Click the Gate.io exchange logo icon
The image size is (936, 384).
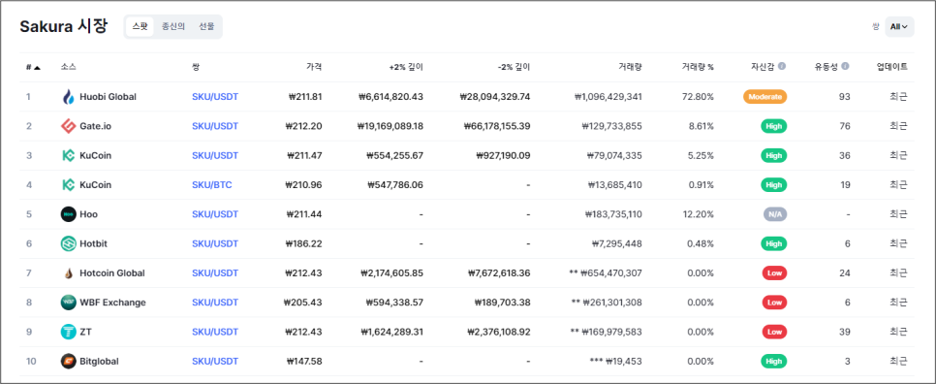[69, 126]
